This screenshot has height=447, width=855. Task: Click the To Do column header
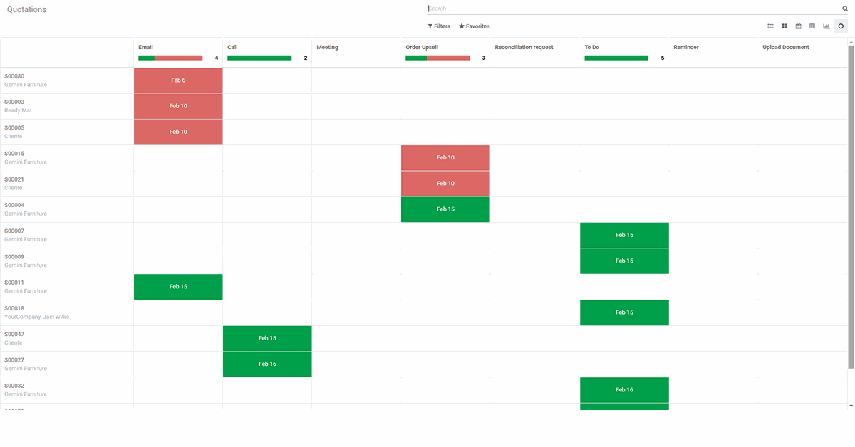[591, 47]
